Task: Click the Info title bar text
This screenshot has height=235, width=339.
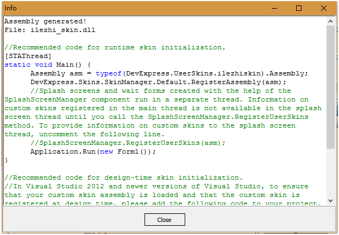Action: (10, 8)
